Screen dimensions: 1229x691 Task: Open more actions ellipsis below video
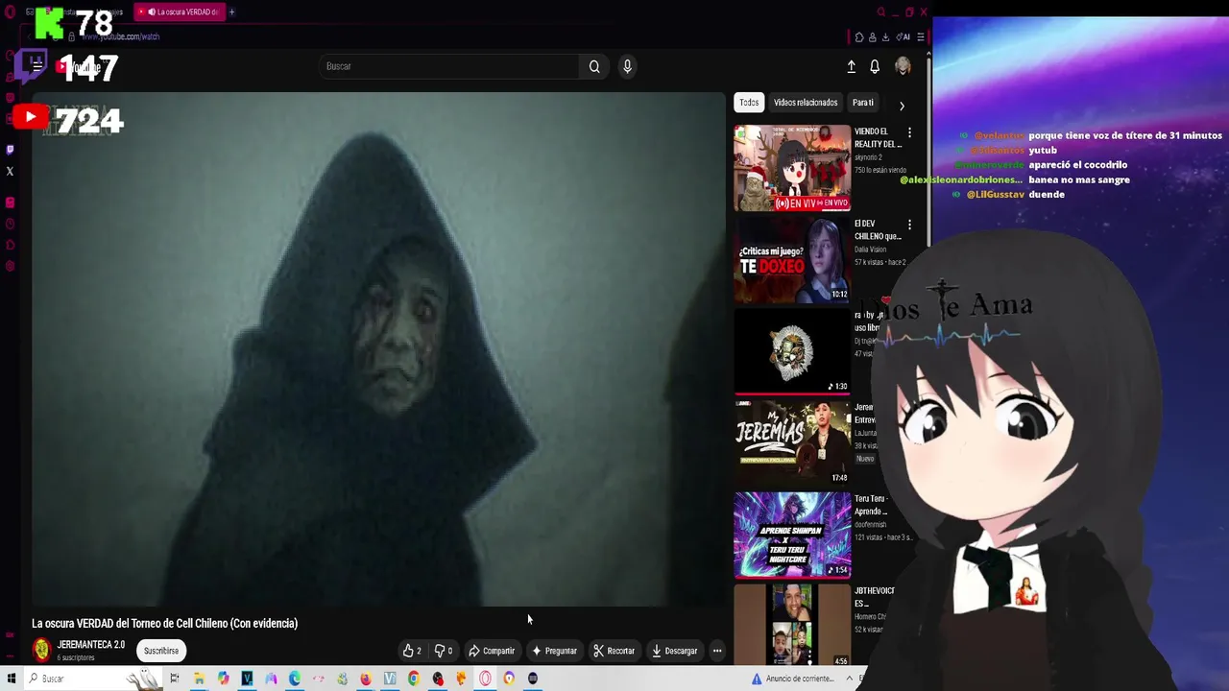click(716, 651)
